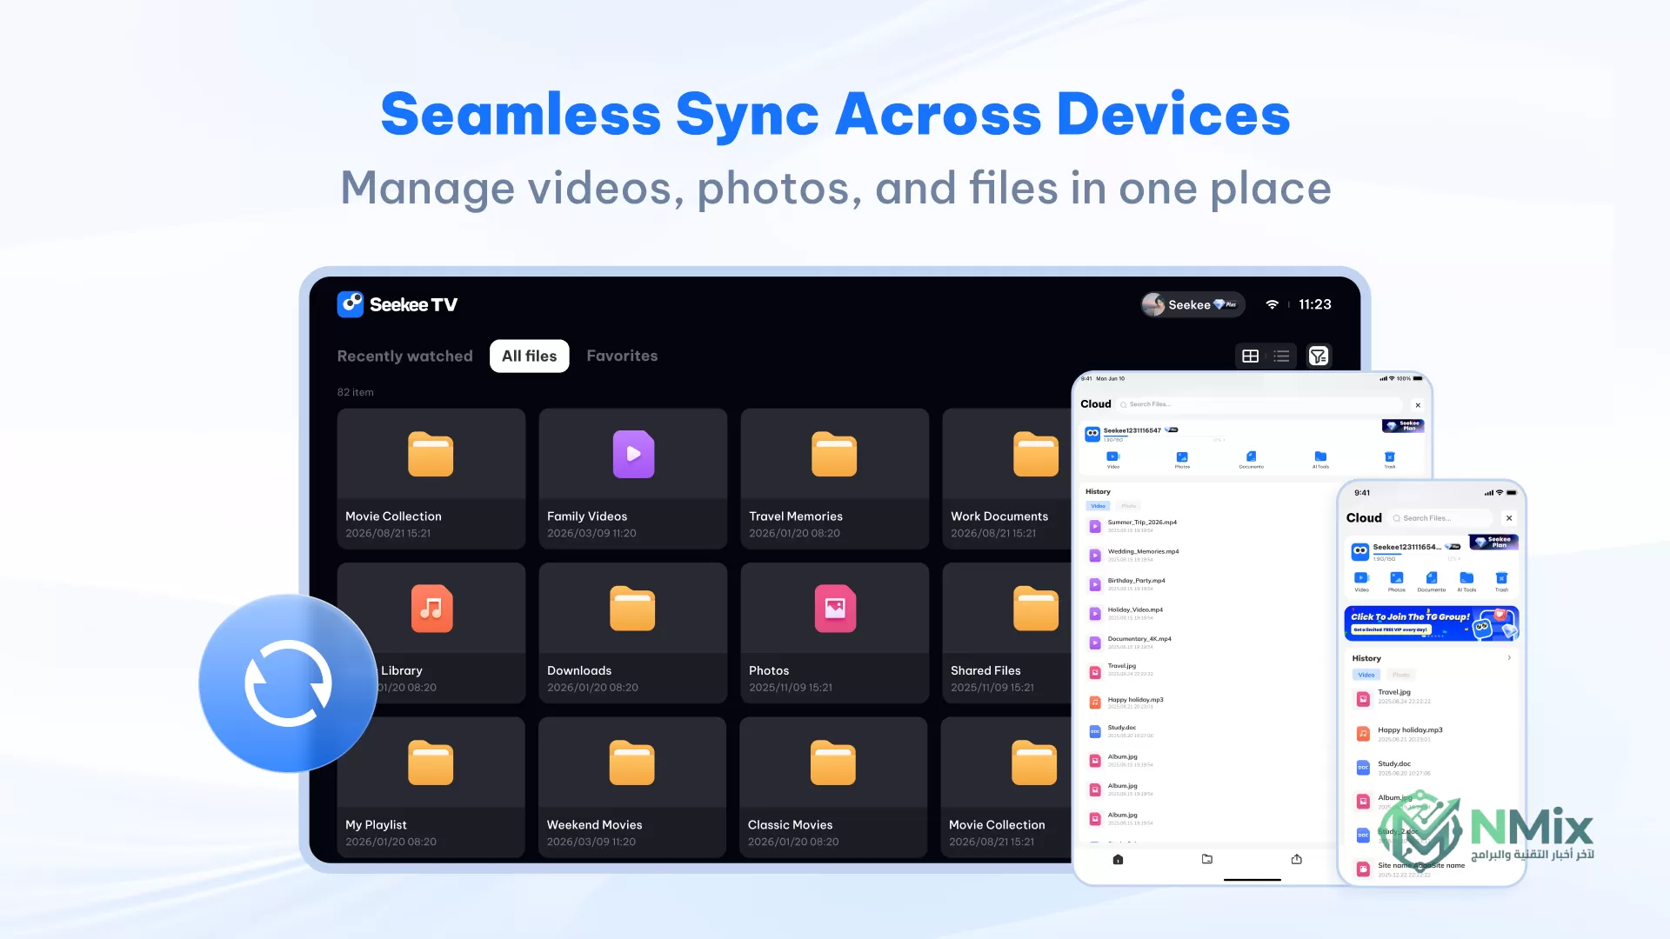
Task: Open the Seekee Plus profile badge
Action: pyautogui.click(x=1192, y=304)
